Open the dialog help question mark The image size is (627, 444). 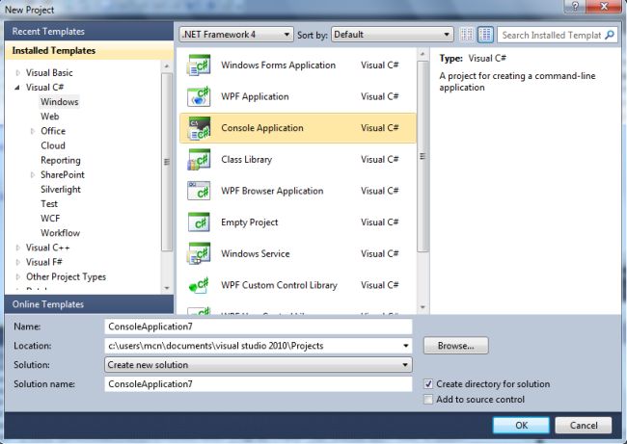coord(575,7)
